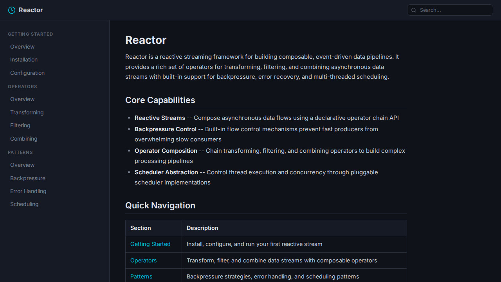Image resolution: width=501 pixels, height=282 pixels.
Task: Click the Quick Navigation heading
Action: click(x=160, y=206)
